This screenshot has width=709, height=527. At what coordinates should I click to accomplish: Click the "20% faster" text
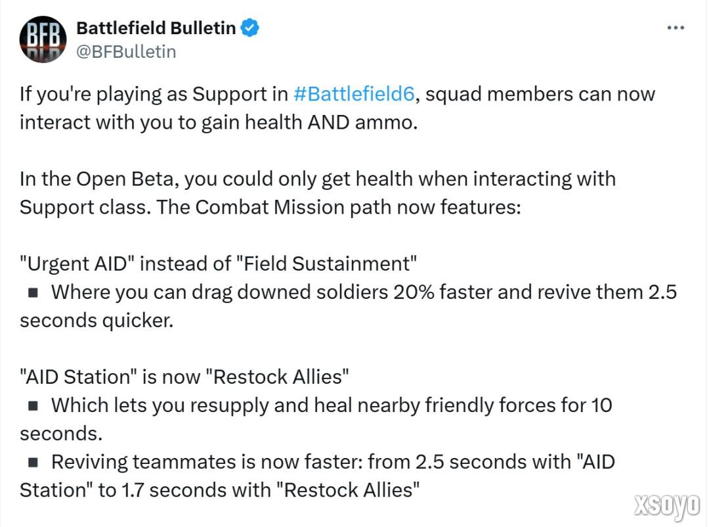442,292
